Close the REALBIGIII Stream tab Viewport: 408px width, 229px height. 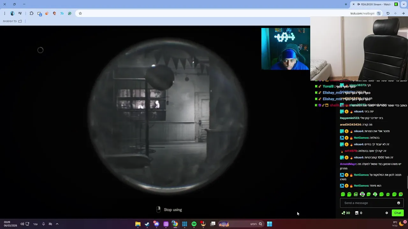coord(353,4)
